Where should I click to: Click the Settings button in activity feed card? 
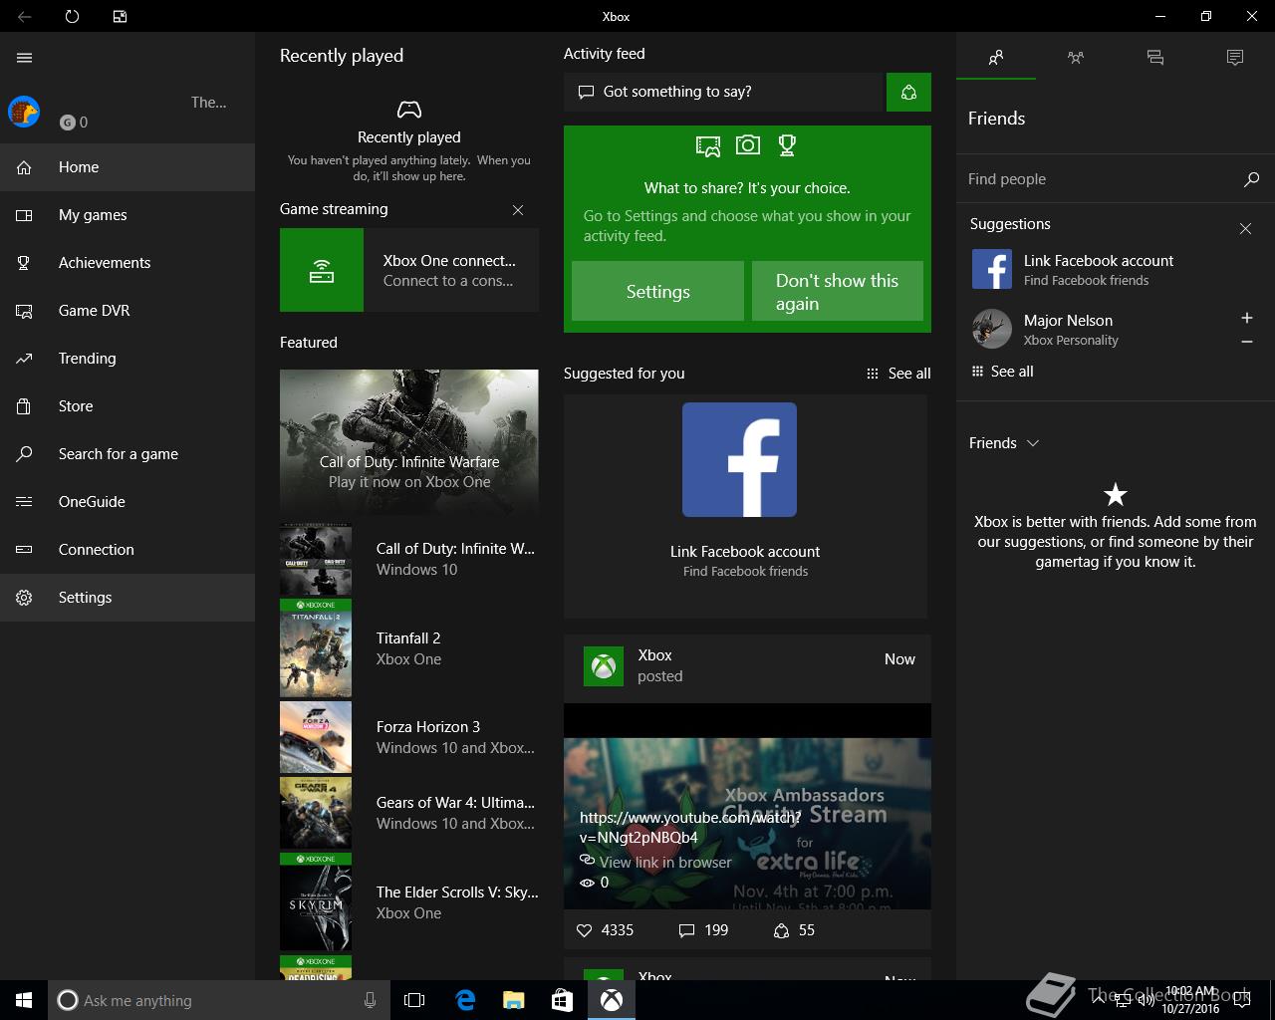pos(657,291)
